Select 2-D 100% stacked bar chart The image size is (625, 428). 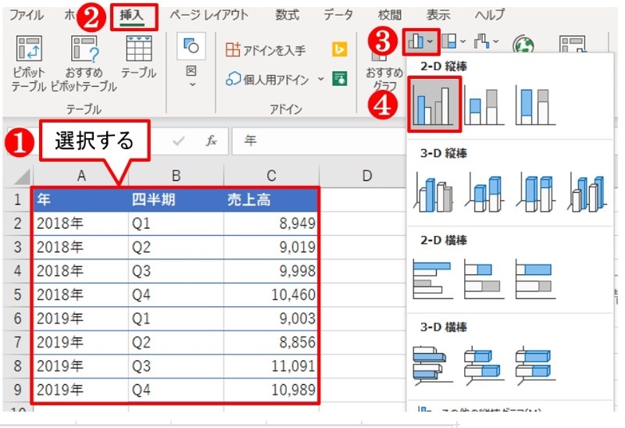(535, 280)
